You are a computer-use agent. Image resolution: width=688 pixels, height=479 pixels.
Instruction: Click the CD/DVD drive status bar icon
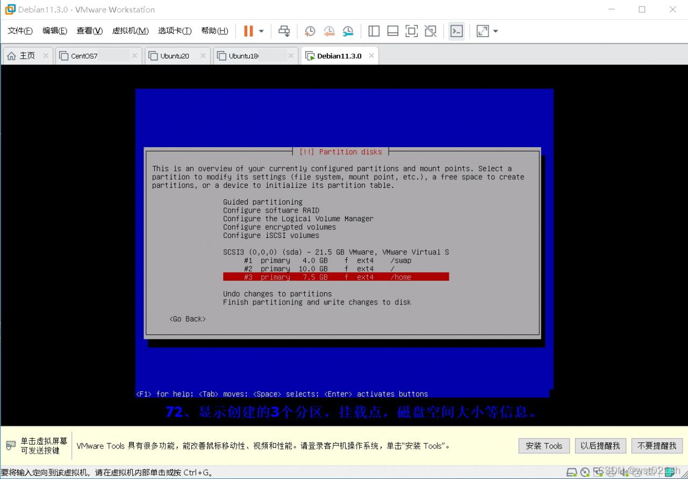(x=585, y=473)
